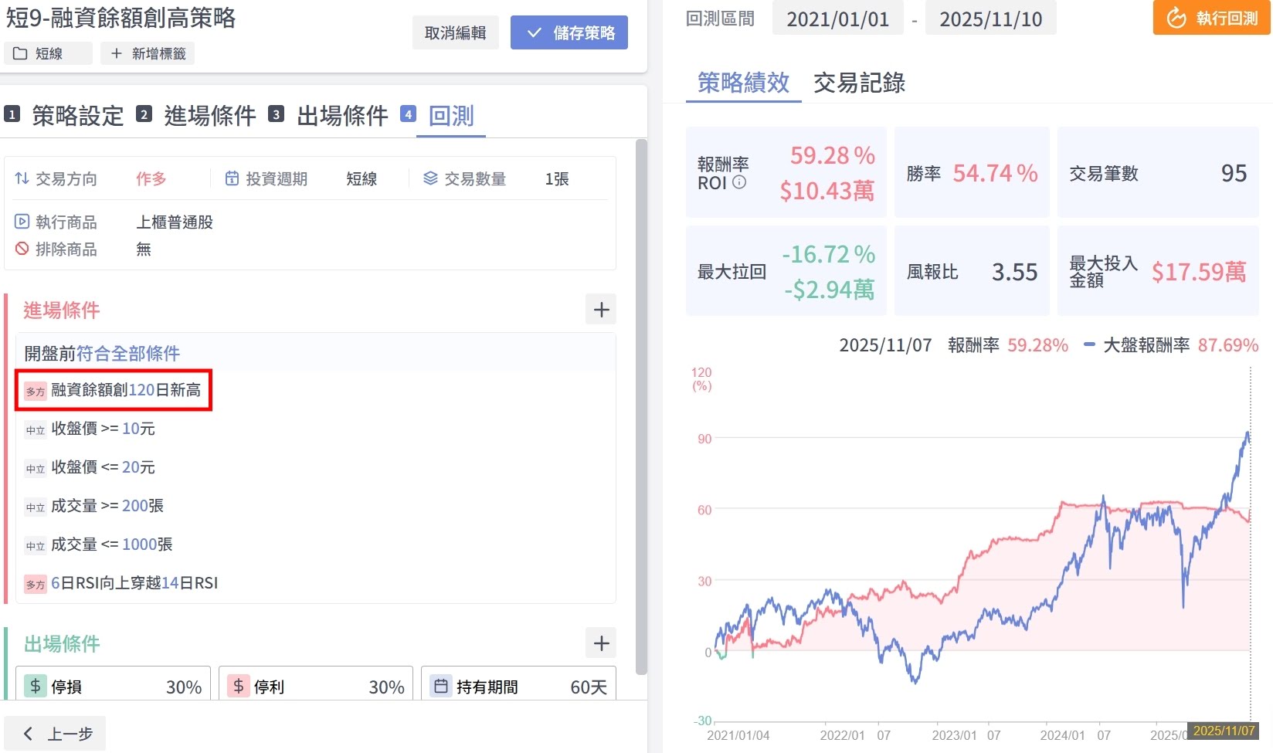Screen dimensions: 1273x753
Task: Open the backtest end date 2025/11/10
Action: 990,19
